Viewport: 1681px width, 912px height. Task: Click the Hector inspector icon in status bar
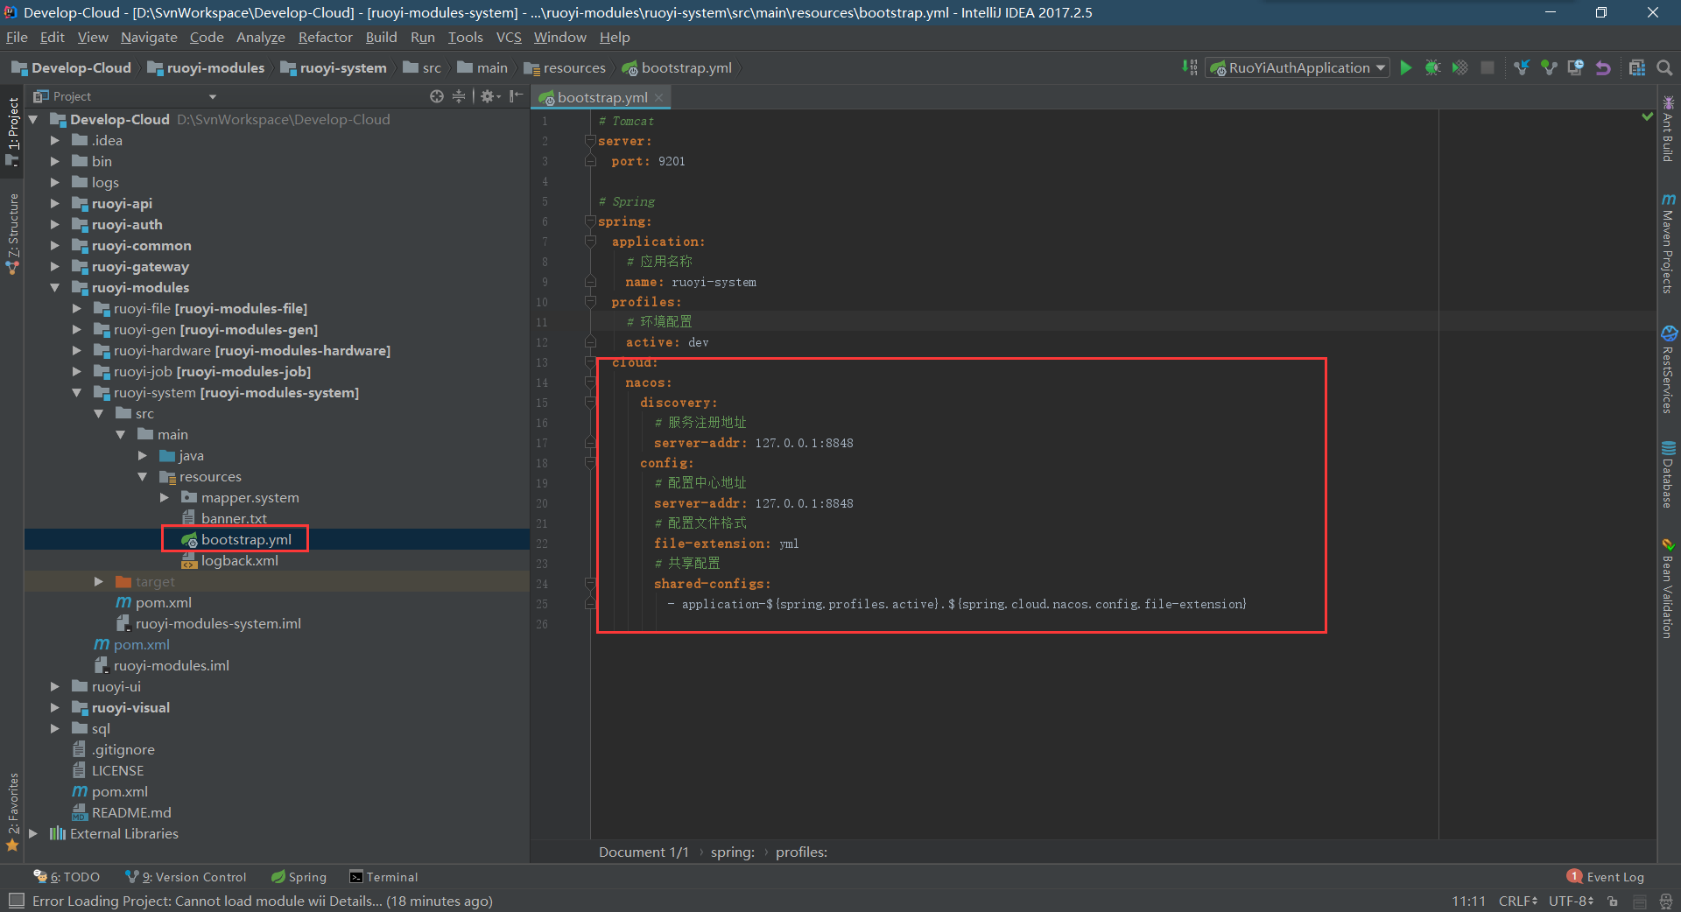click(1665, 901)
